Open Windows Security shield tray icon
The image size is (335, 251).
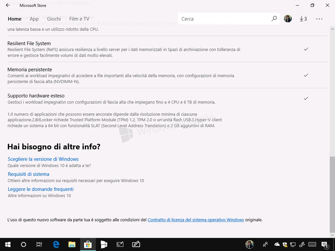coord(285,244)
